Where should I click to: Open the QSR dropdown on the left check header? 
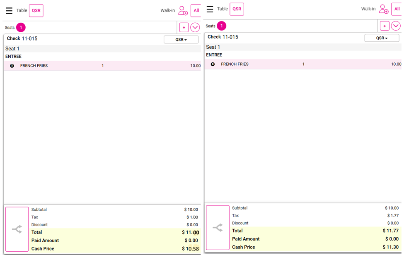[181, 40]
